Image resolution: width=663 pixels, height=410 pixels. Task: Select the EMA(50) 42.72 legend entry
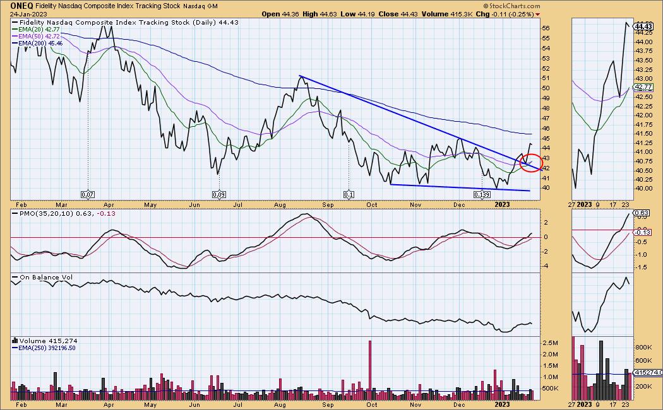(36, 37)
